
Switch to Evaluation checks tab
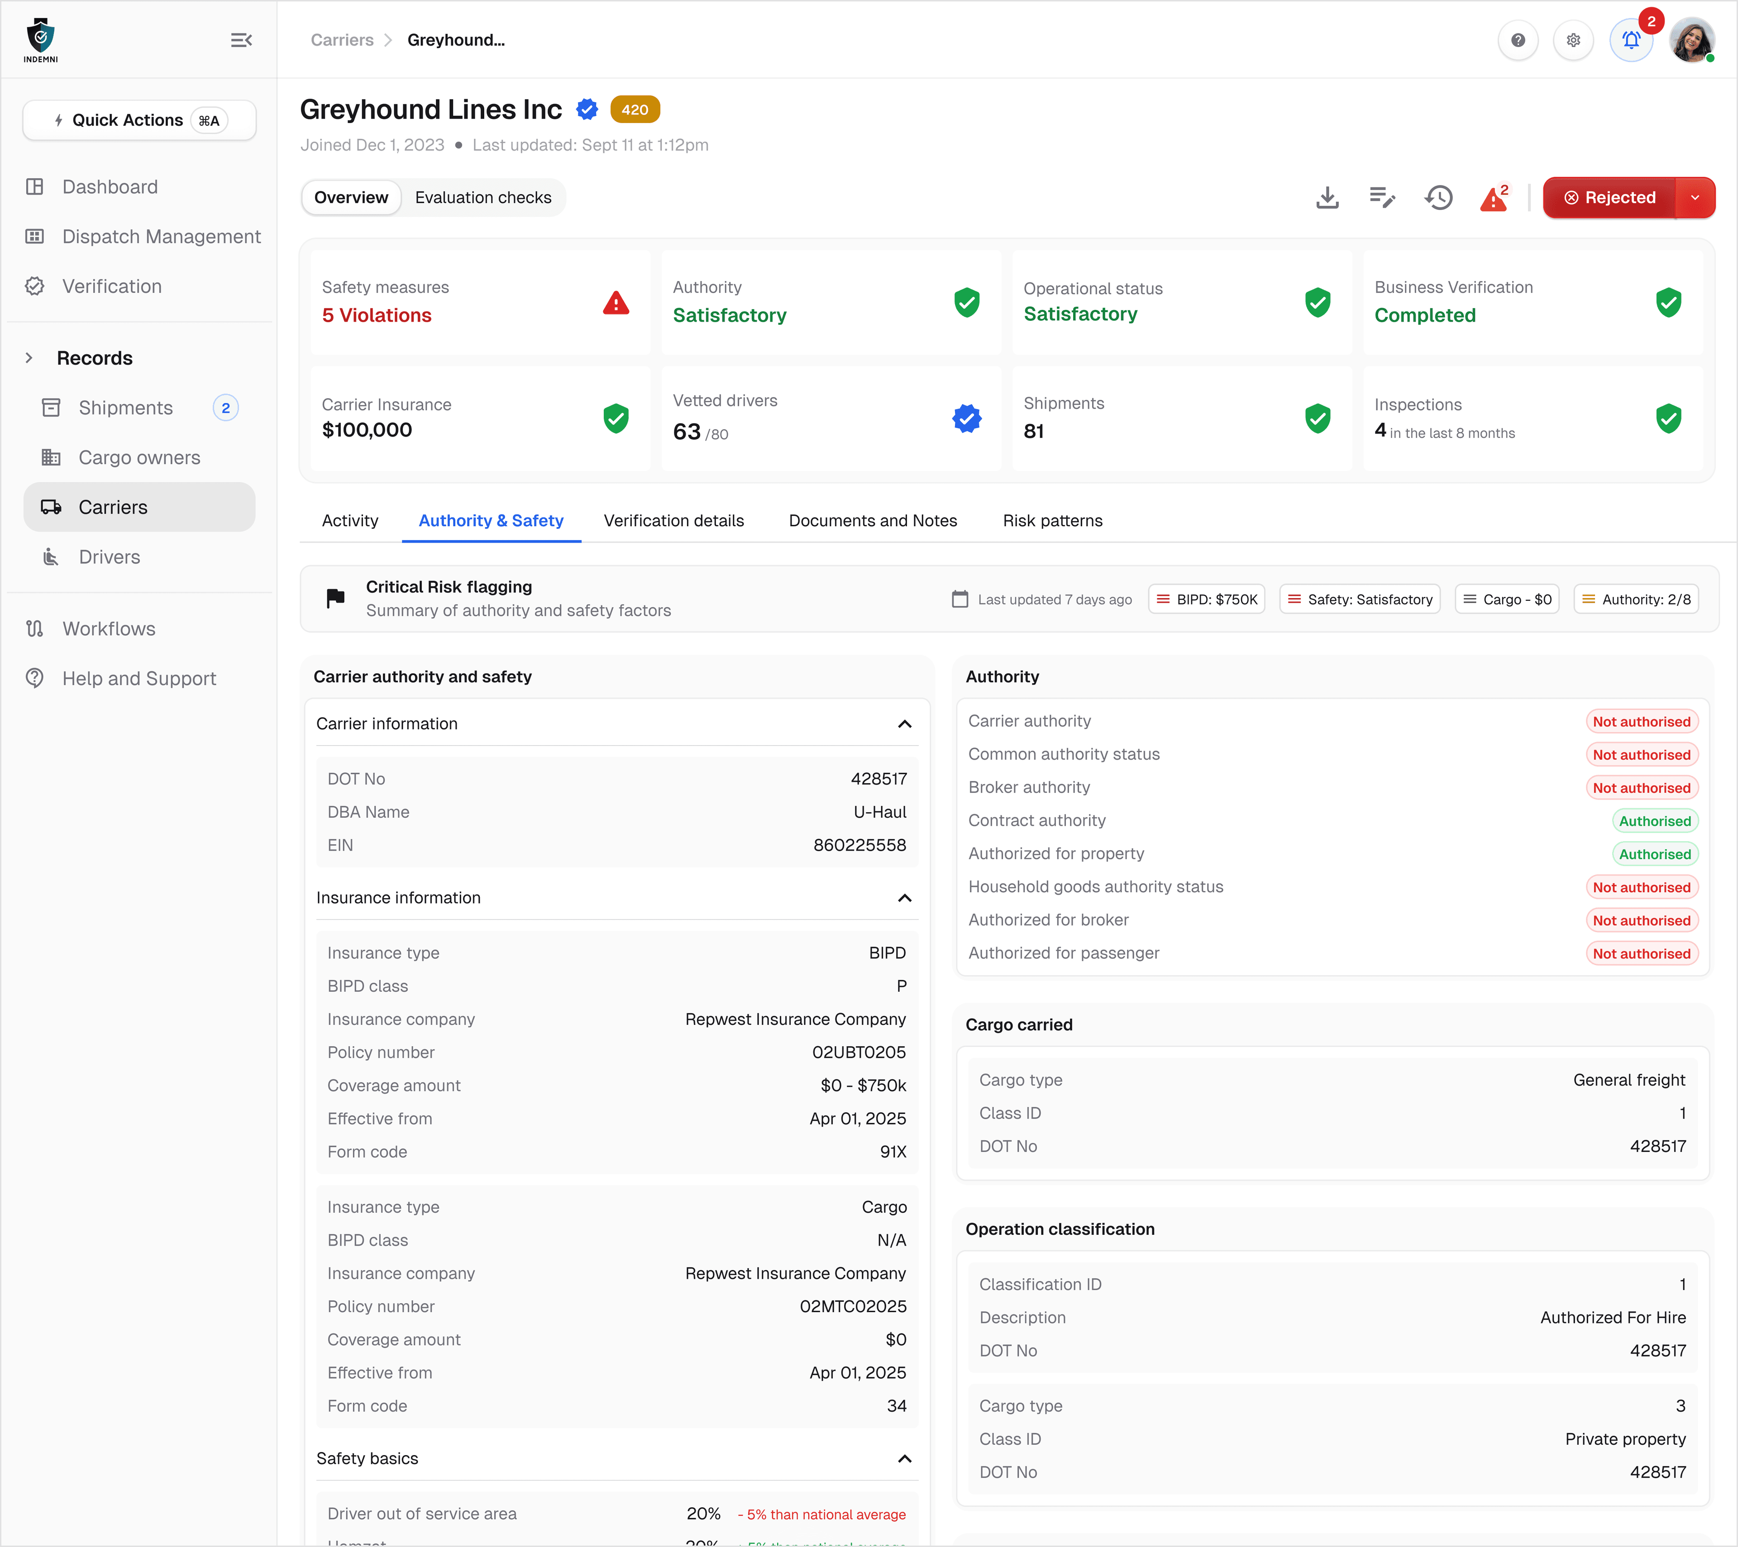[x=483, y=198]
